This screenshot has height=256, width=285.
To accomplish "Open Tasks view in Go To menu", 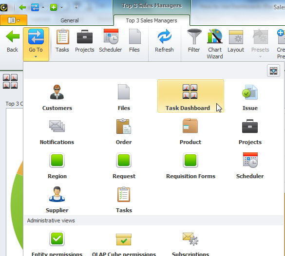I will tap(124, 200).
